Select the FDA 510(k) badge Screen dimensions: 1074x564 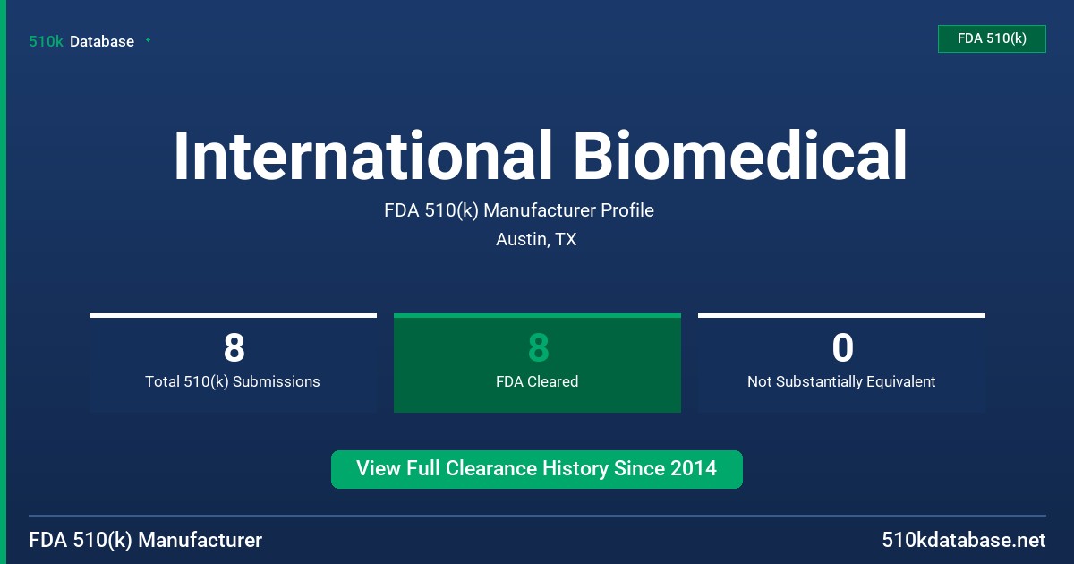point(992,38)
